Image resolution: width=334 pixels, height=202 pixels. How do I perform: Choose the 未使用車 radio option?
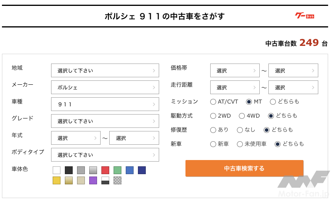tap(240, 144)
